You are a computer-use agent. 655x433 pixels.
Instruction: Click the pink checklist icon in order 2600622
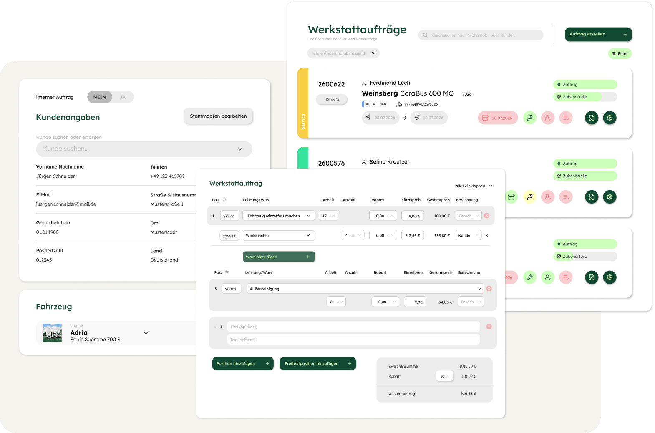[x=566, y=118]
